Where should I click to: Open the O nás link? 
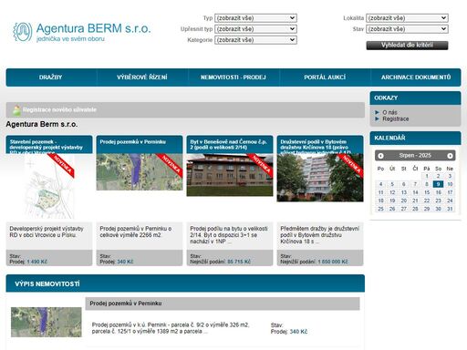[x=389, y=112]
